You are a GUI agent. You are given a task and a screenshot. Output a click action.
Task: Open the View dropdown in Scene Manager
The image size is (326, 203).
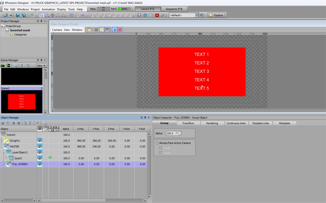41,66
